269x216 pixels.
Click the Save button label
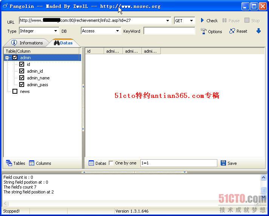click(232, 163)
